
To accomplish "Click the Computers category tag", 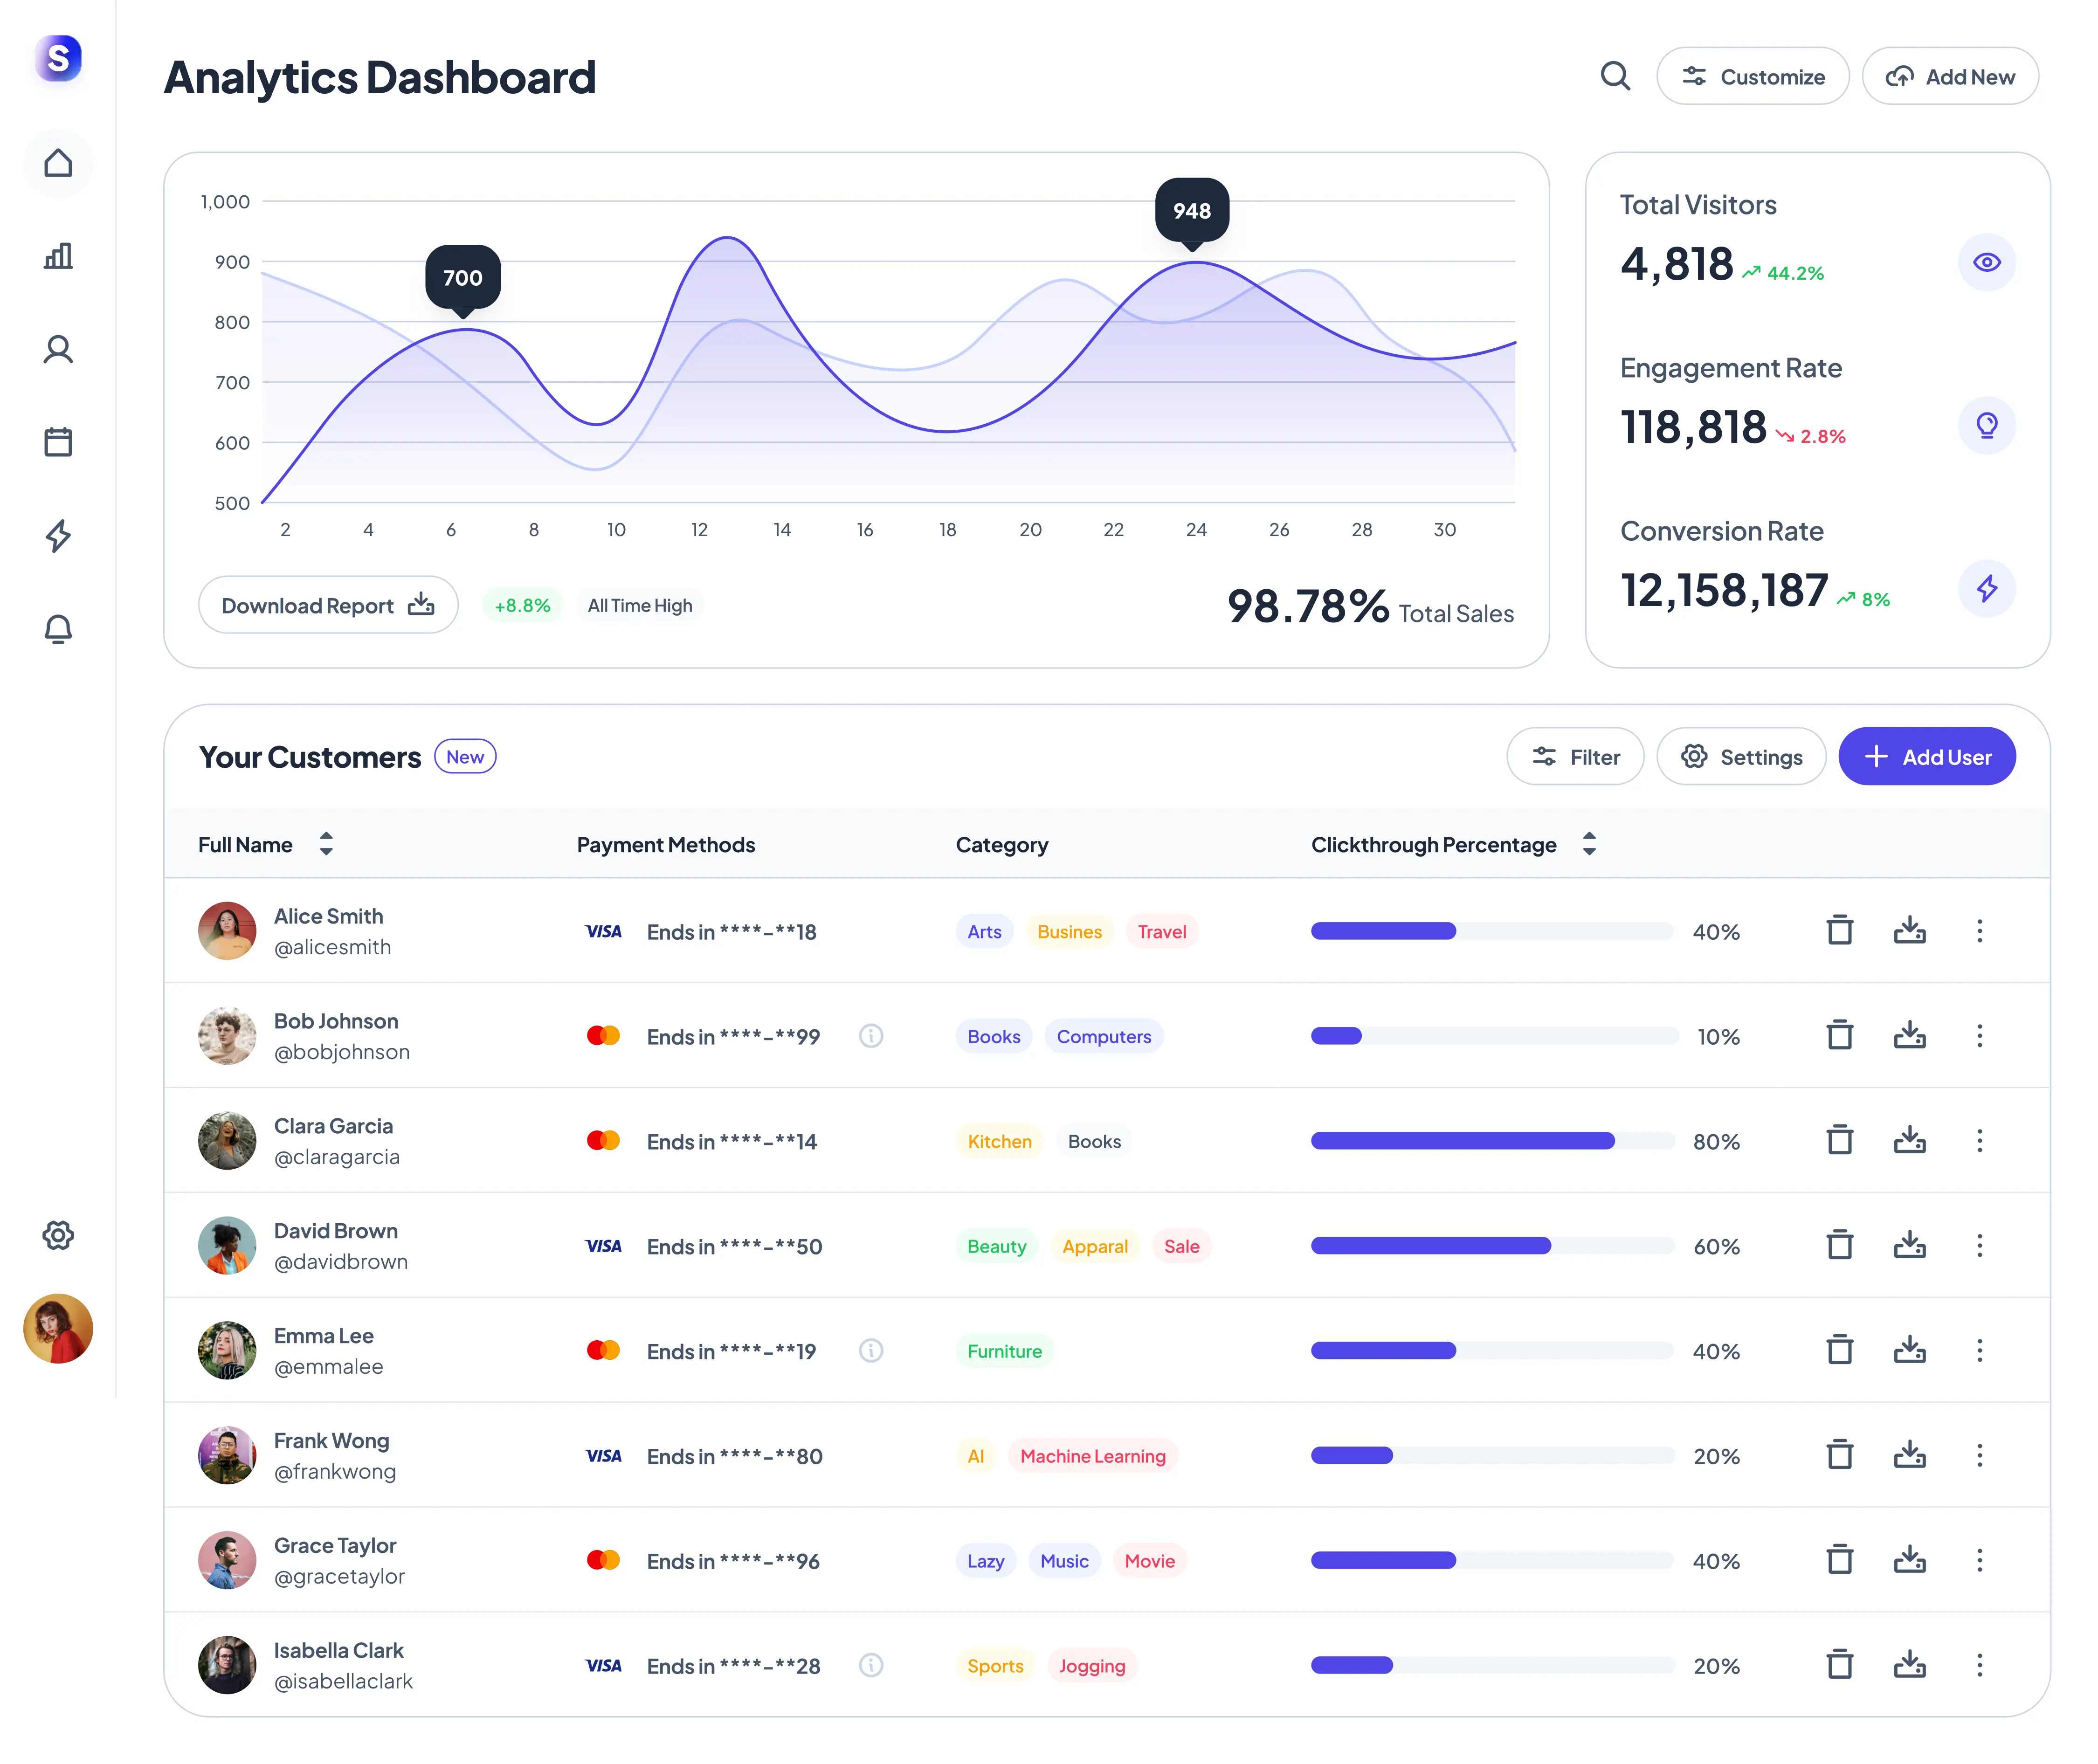I will (1104, 1036).
